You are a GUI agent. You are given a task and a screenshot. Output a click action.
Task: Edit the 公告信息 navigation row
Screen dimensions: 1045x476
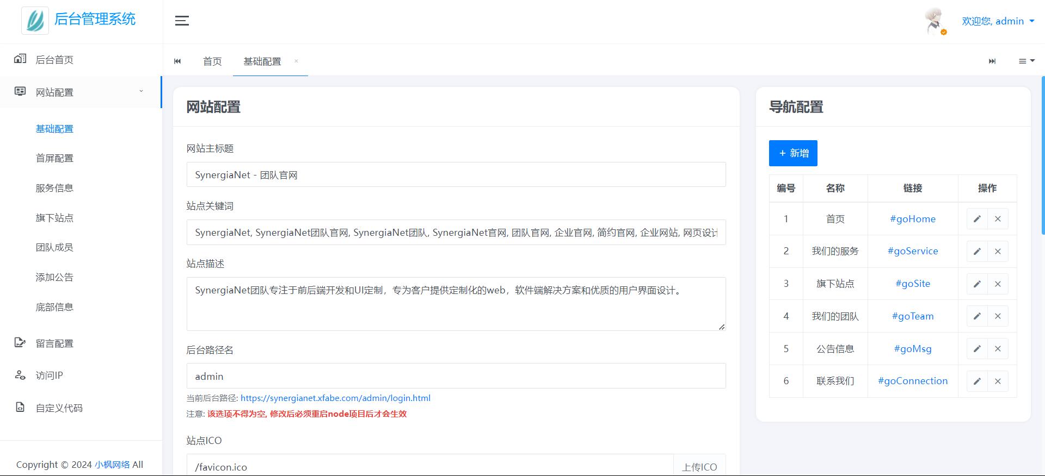[977, 349]
